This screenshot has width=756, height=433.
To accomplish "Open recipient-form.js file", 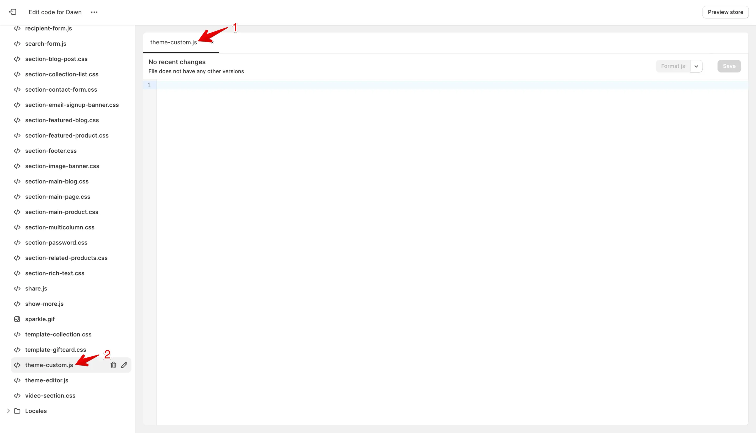I will tap(49, 28).
